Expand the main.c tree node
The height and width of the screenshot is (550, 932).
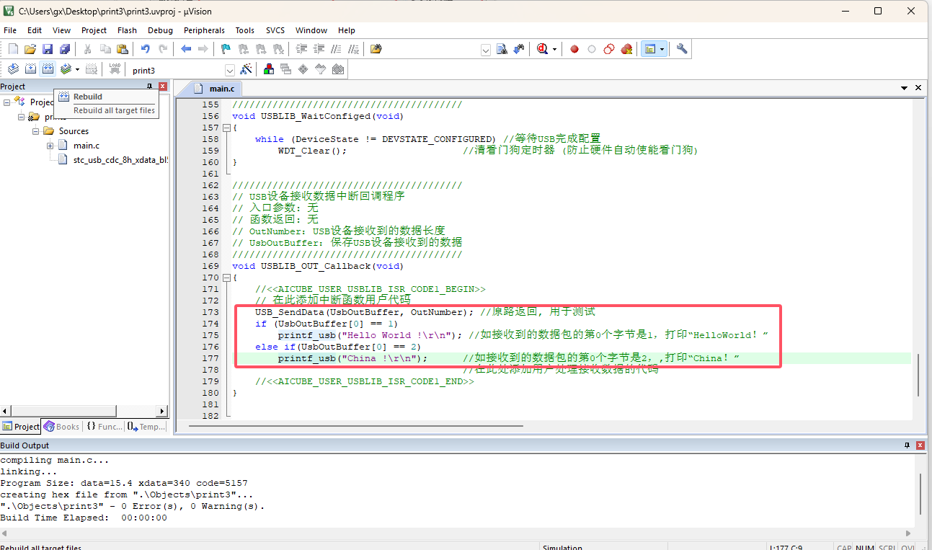click(50, 146)
